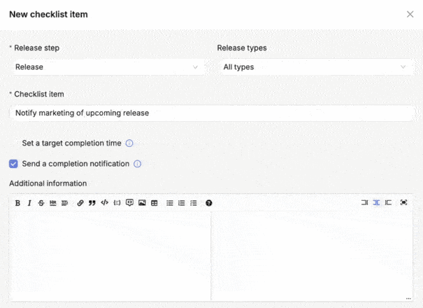Switch to split editor and preview view
The image size is (423, 308).
click(376, 202)
